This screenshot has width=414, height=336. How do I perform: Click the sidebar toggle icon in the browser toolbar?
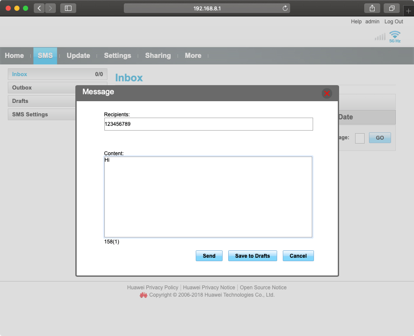(x=68, y=8)
